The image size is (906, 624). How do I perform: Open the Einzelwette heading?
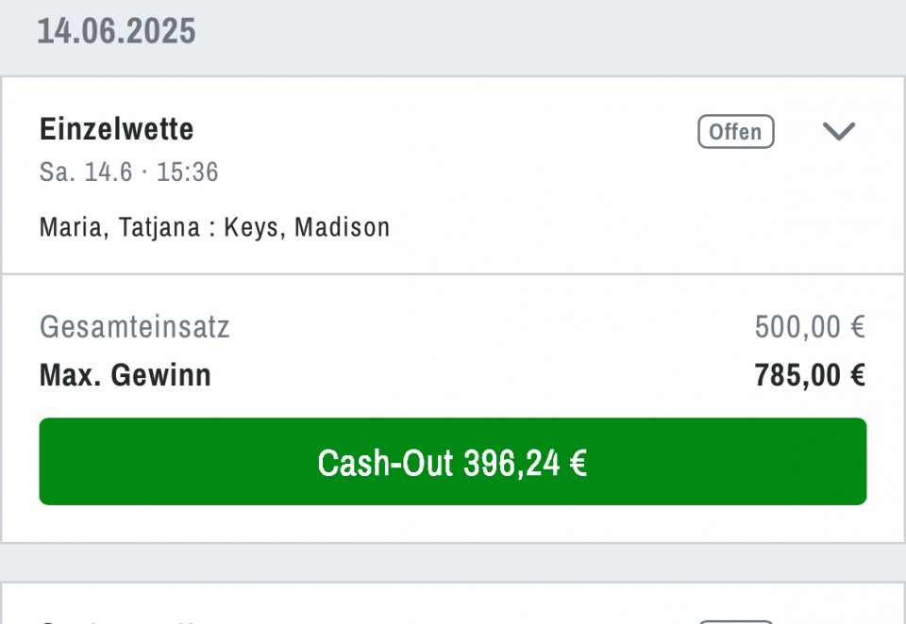click(117, 129)
